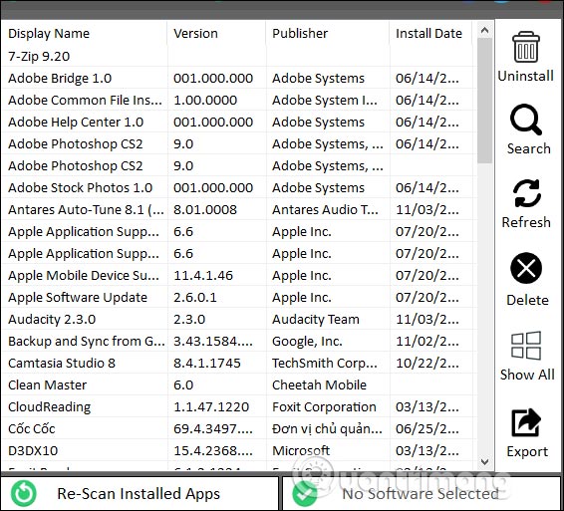The height and width of the screenshot is (511, 564).
Task: Sort by Install Date column header
Action: pos(430,34)
